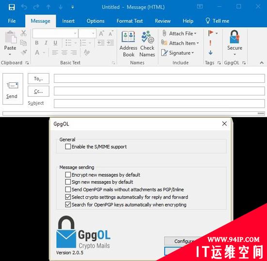Click Increase Font Size icon
Viewport: 267px width, 261px height.
click(101, 33)
